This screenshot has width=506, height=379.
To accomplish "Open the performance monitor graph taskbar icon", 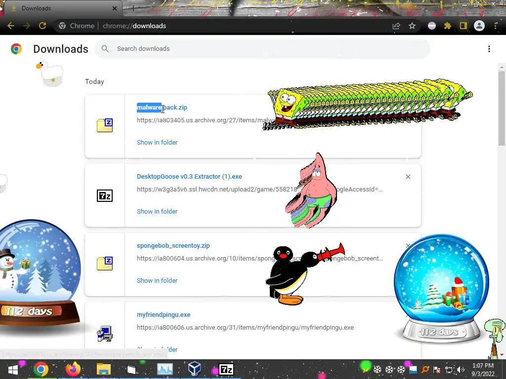I will (165, 369).
